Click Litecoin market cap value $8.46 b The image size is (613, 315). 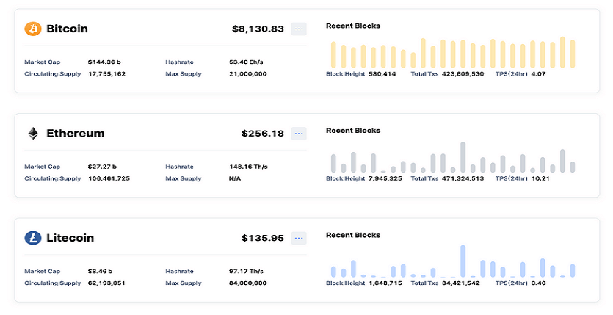click(x=100, y=271)
